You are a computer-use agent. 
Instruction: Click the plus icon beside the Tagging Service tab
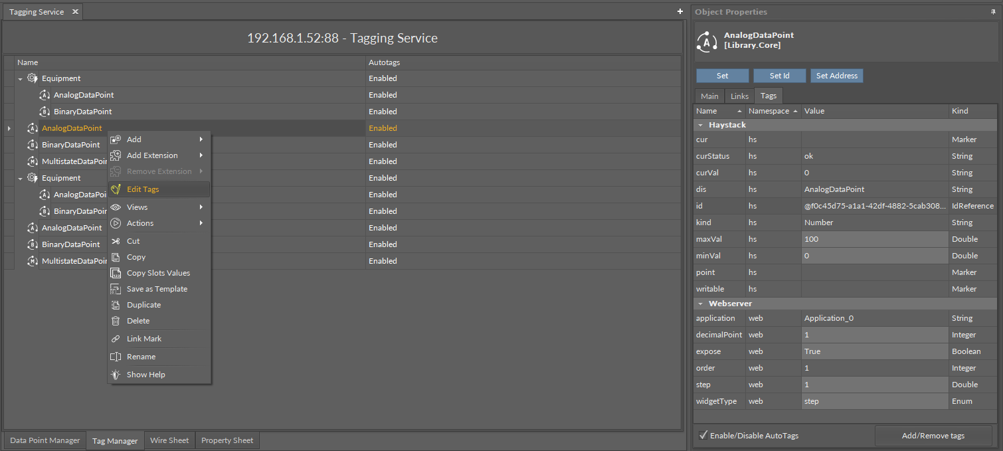point(680,11)
